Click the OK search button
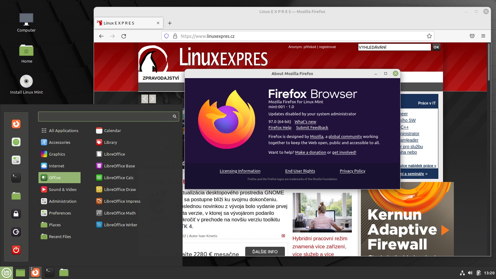Image resolution: width=496 pixels, height=279 pixels. [x=436, y=47]
